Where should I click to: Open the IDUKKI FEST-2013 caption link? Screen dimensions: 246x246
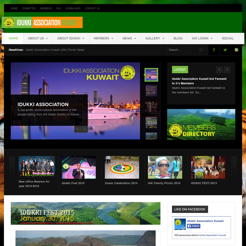(x=204, y=183)
